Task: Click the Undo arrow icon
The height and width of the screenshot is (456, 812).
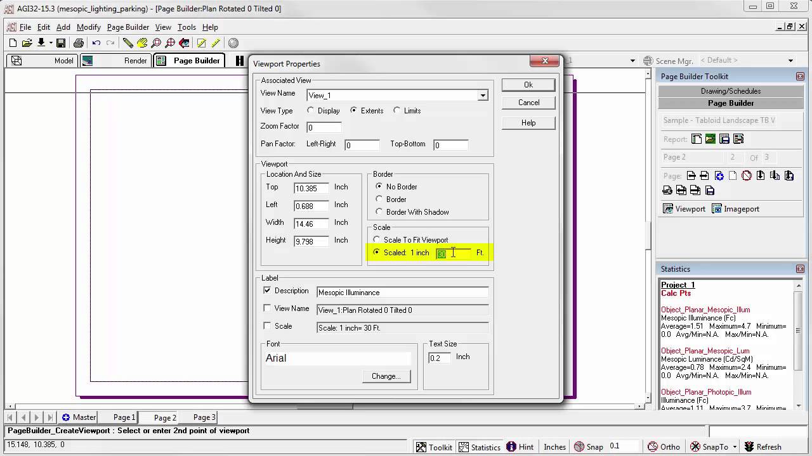Action: click(96, 43)
